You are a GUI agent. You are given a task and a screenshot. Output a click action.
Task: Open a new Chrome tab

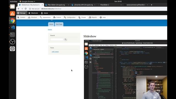(152, 5)
